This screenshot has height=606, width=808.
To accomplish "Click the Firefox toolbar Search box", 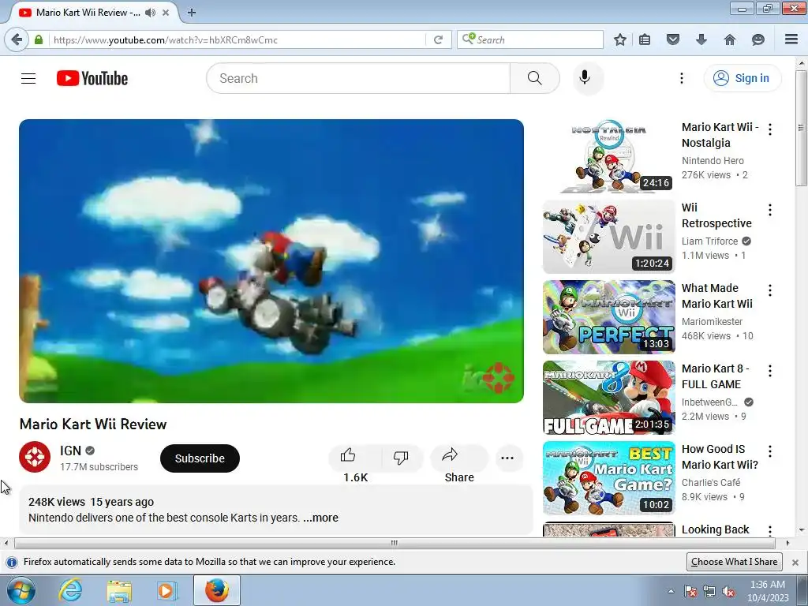I will [x=529, y=39].
